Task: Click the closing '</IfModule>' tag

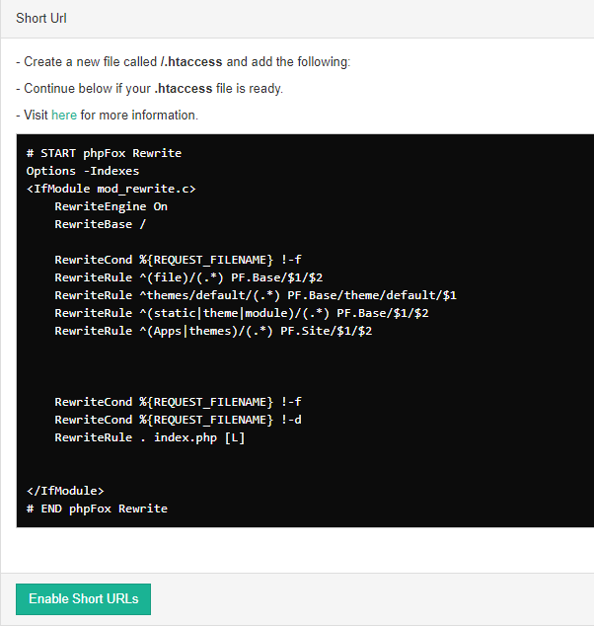Action: (x=65, y=491)
